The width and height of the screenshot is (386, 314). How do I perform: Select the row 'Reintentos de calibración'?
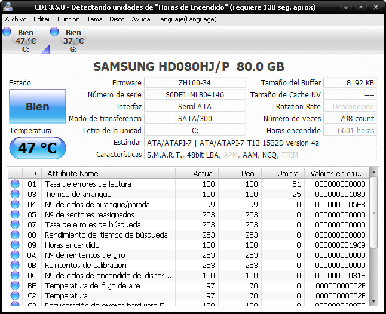[188, 265]
